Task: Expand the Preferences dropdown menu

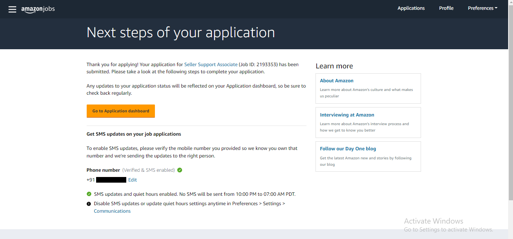Action: [x=482, y=8]
